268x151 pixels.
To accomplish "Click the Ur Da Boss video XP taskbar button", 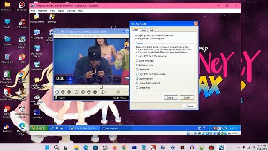I will (85, 128).
